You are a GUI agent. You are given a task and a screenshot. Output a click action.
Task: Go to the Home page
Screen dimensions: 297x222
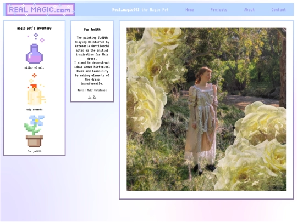[x=190, y=10]
